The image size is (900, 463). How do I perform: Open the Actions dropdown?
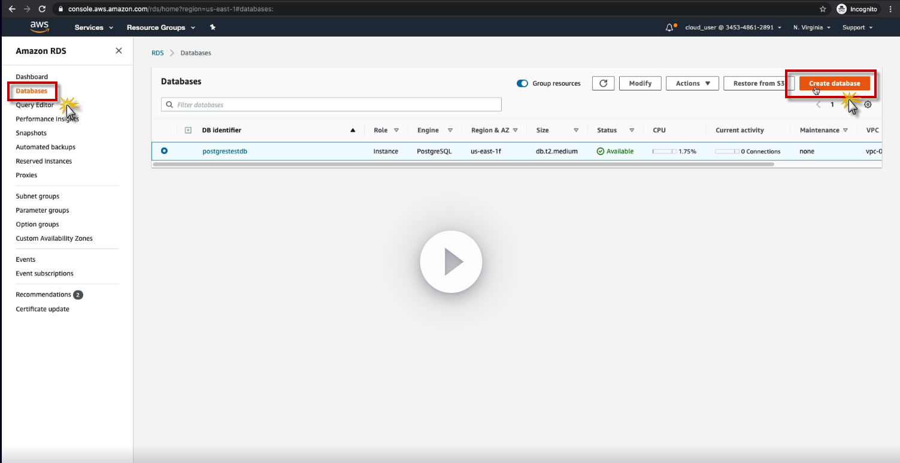[692, 83]
